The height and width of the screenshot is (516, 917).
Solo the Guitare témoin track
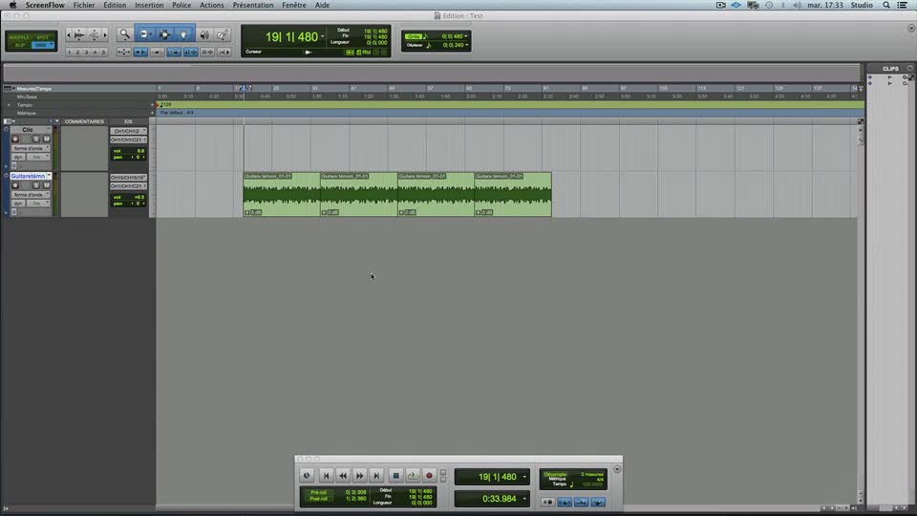(x=34, y=185)
